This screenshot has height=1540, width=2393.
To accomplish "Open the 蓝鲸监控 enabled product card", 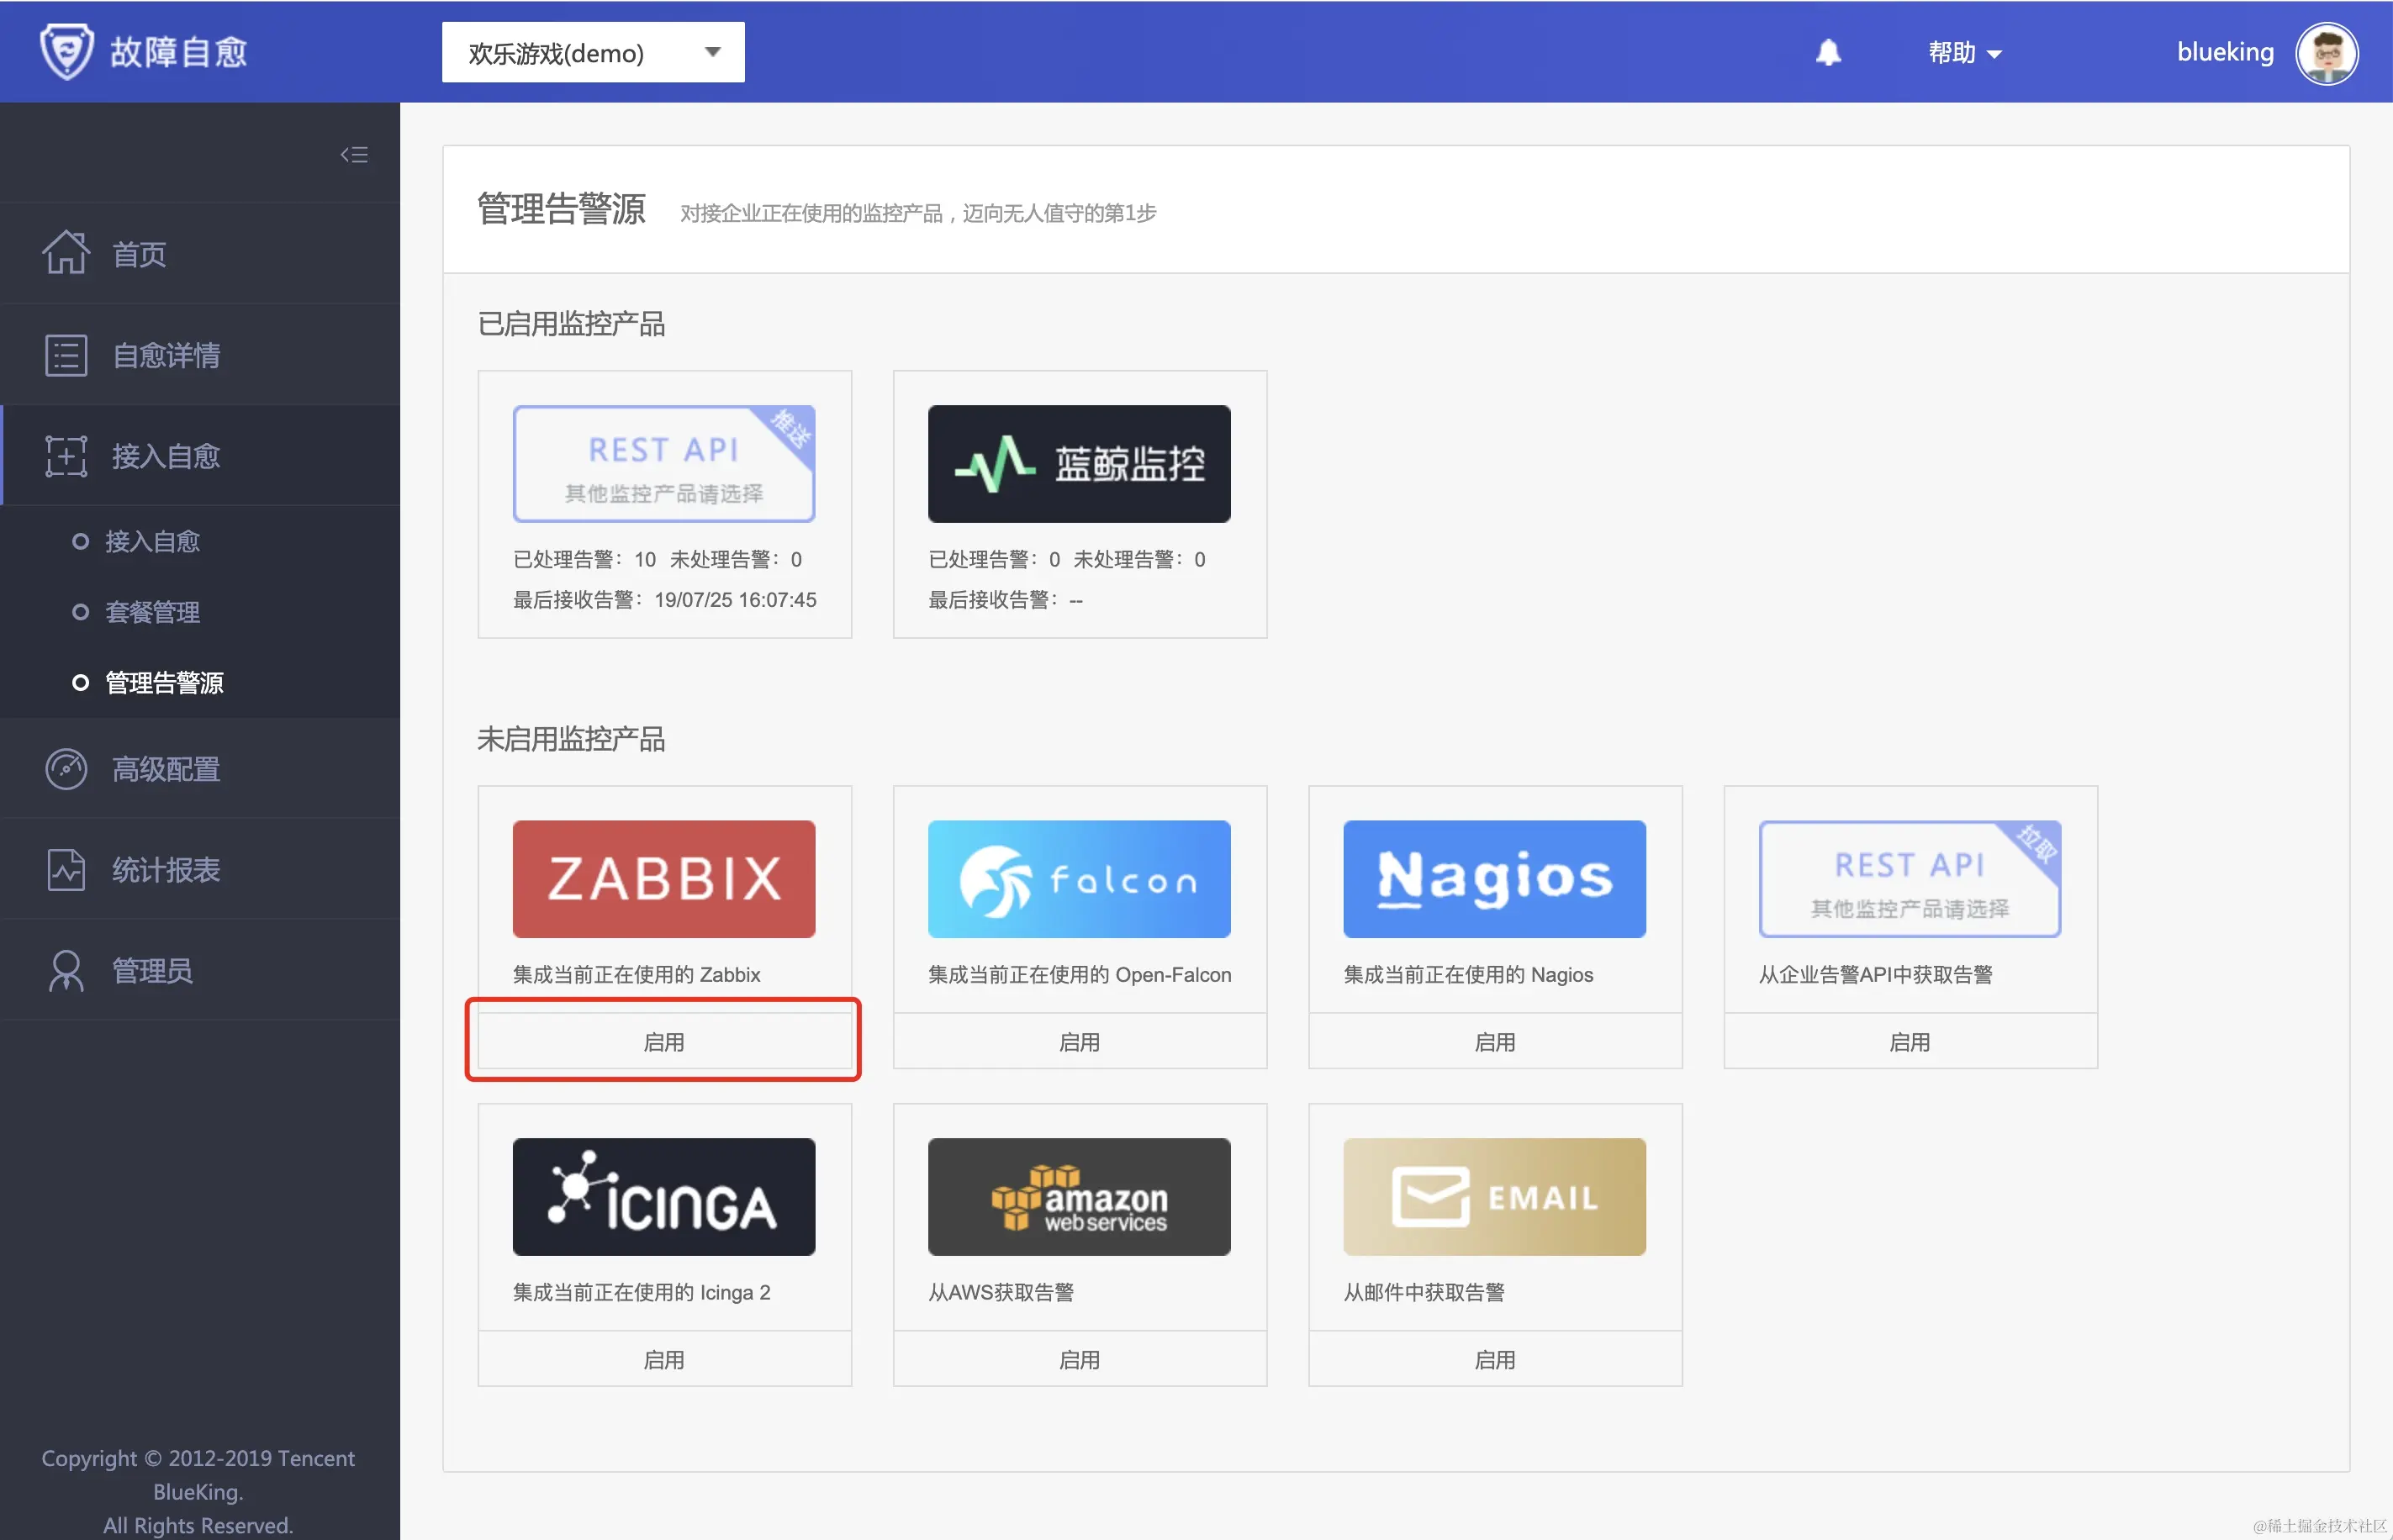I will pyautogui.click(x=1078, y=464).
